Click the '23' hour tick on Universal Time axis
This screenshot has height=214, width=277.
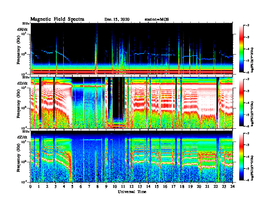(x=224, y=187)
